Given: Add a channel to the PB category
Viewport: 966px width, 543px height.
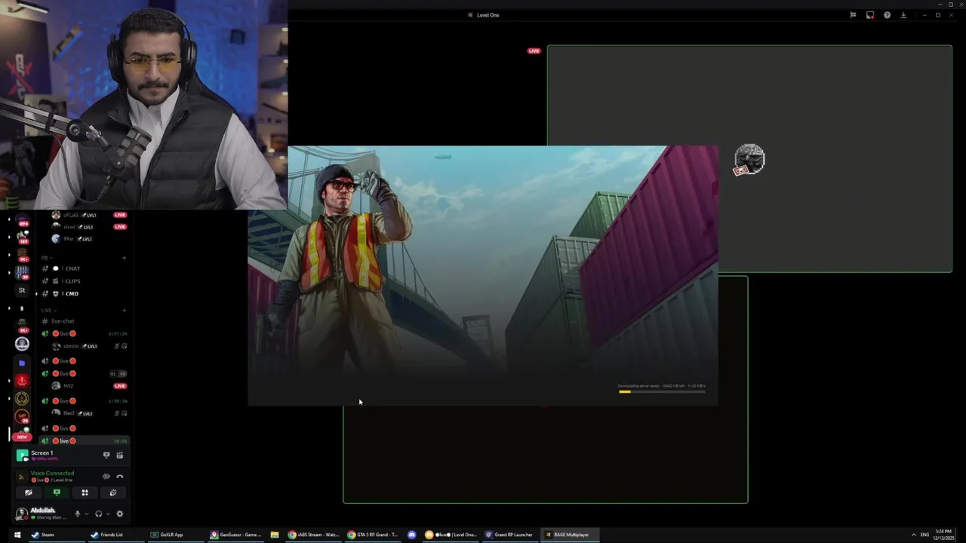Looking at the screenshot, I should click(x=124, y=258).
